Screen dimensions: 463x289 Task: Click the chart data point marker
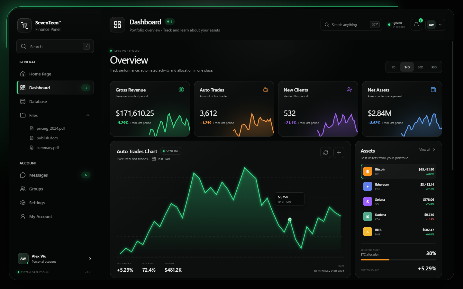coord(290,220)
